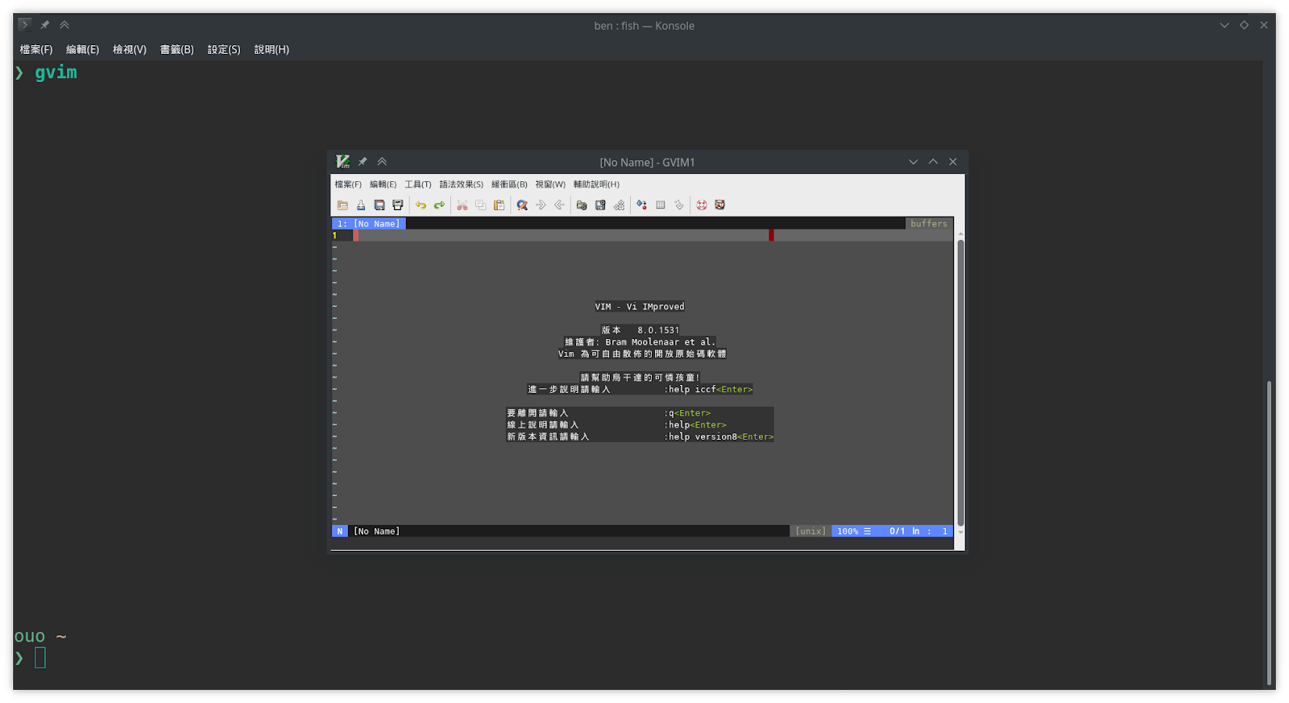
Task: Click the red cursor block on line 1
Action: (x=356, y=236)
